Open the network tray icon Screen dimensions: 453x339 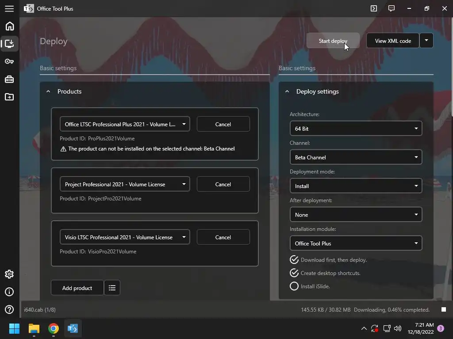point(387,328)
